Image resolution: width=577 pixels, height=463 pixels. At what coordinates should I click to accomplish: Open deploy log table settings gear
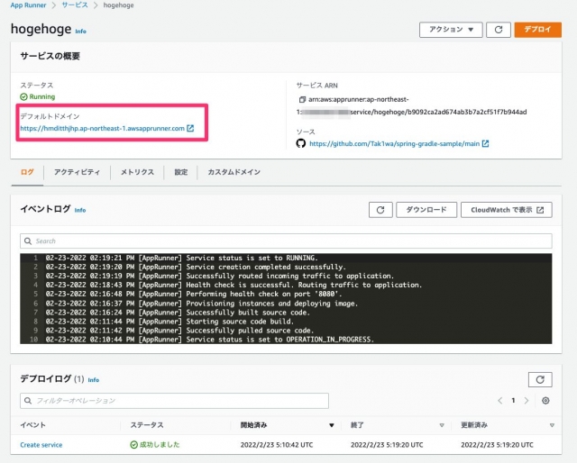pyautogui.click(x=545, y=401)
